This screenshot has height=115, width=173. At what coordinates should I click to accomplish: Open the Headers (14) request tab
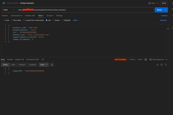tap(30, 15)
